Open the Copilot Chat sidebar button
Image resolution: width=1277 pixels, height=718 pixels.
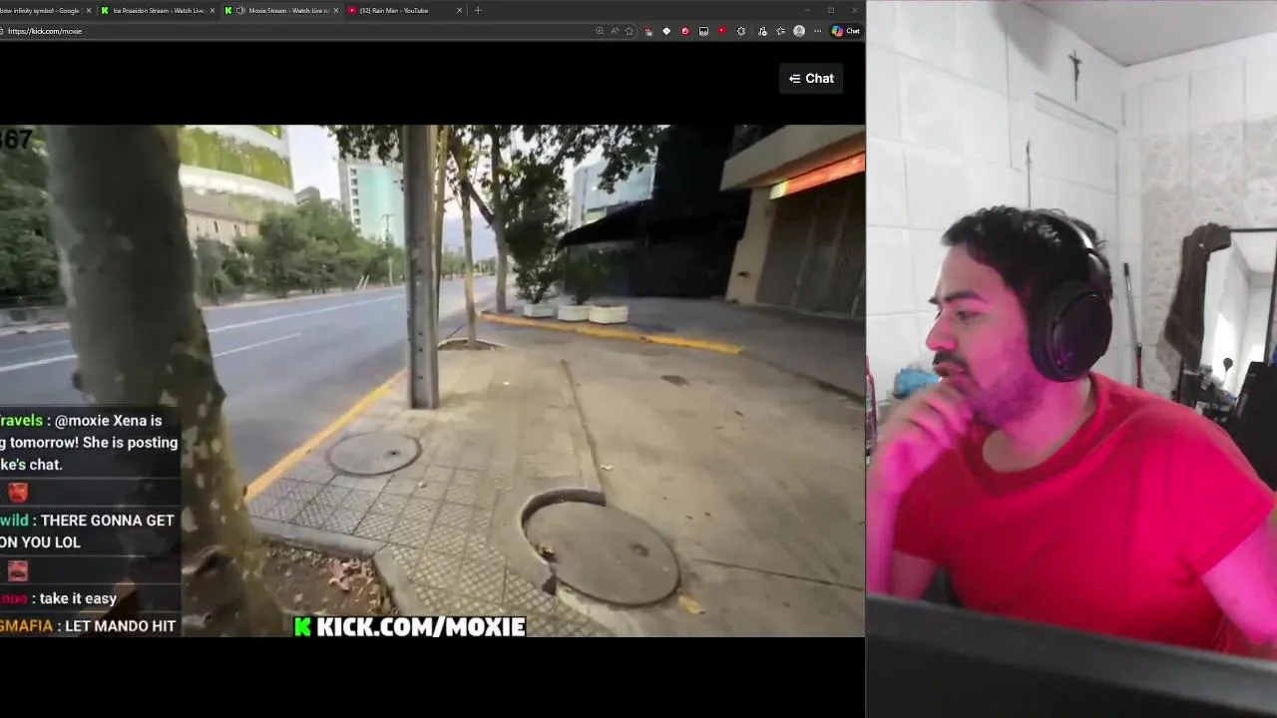[846, 31]
